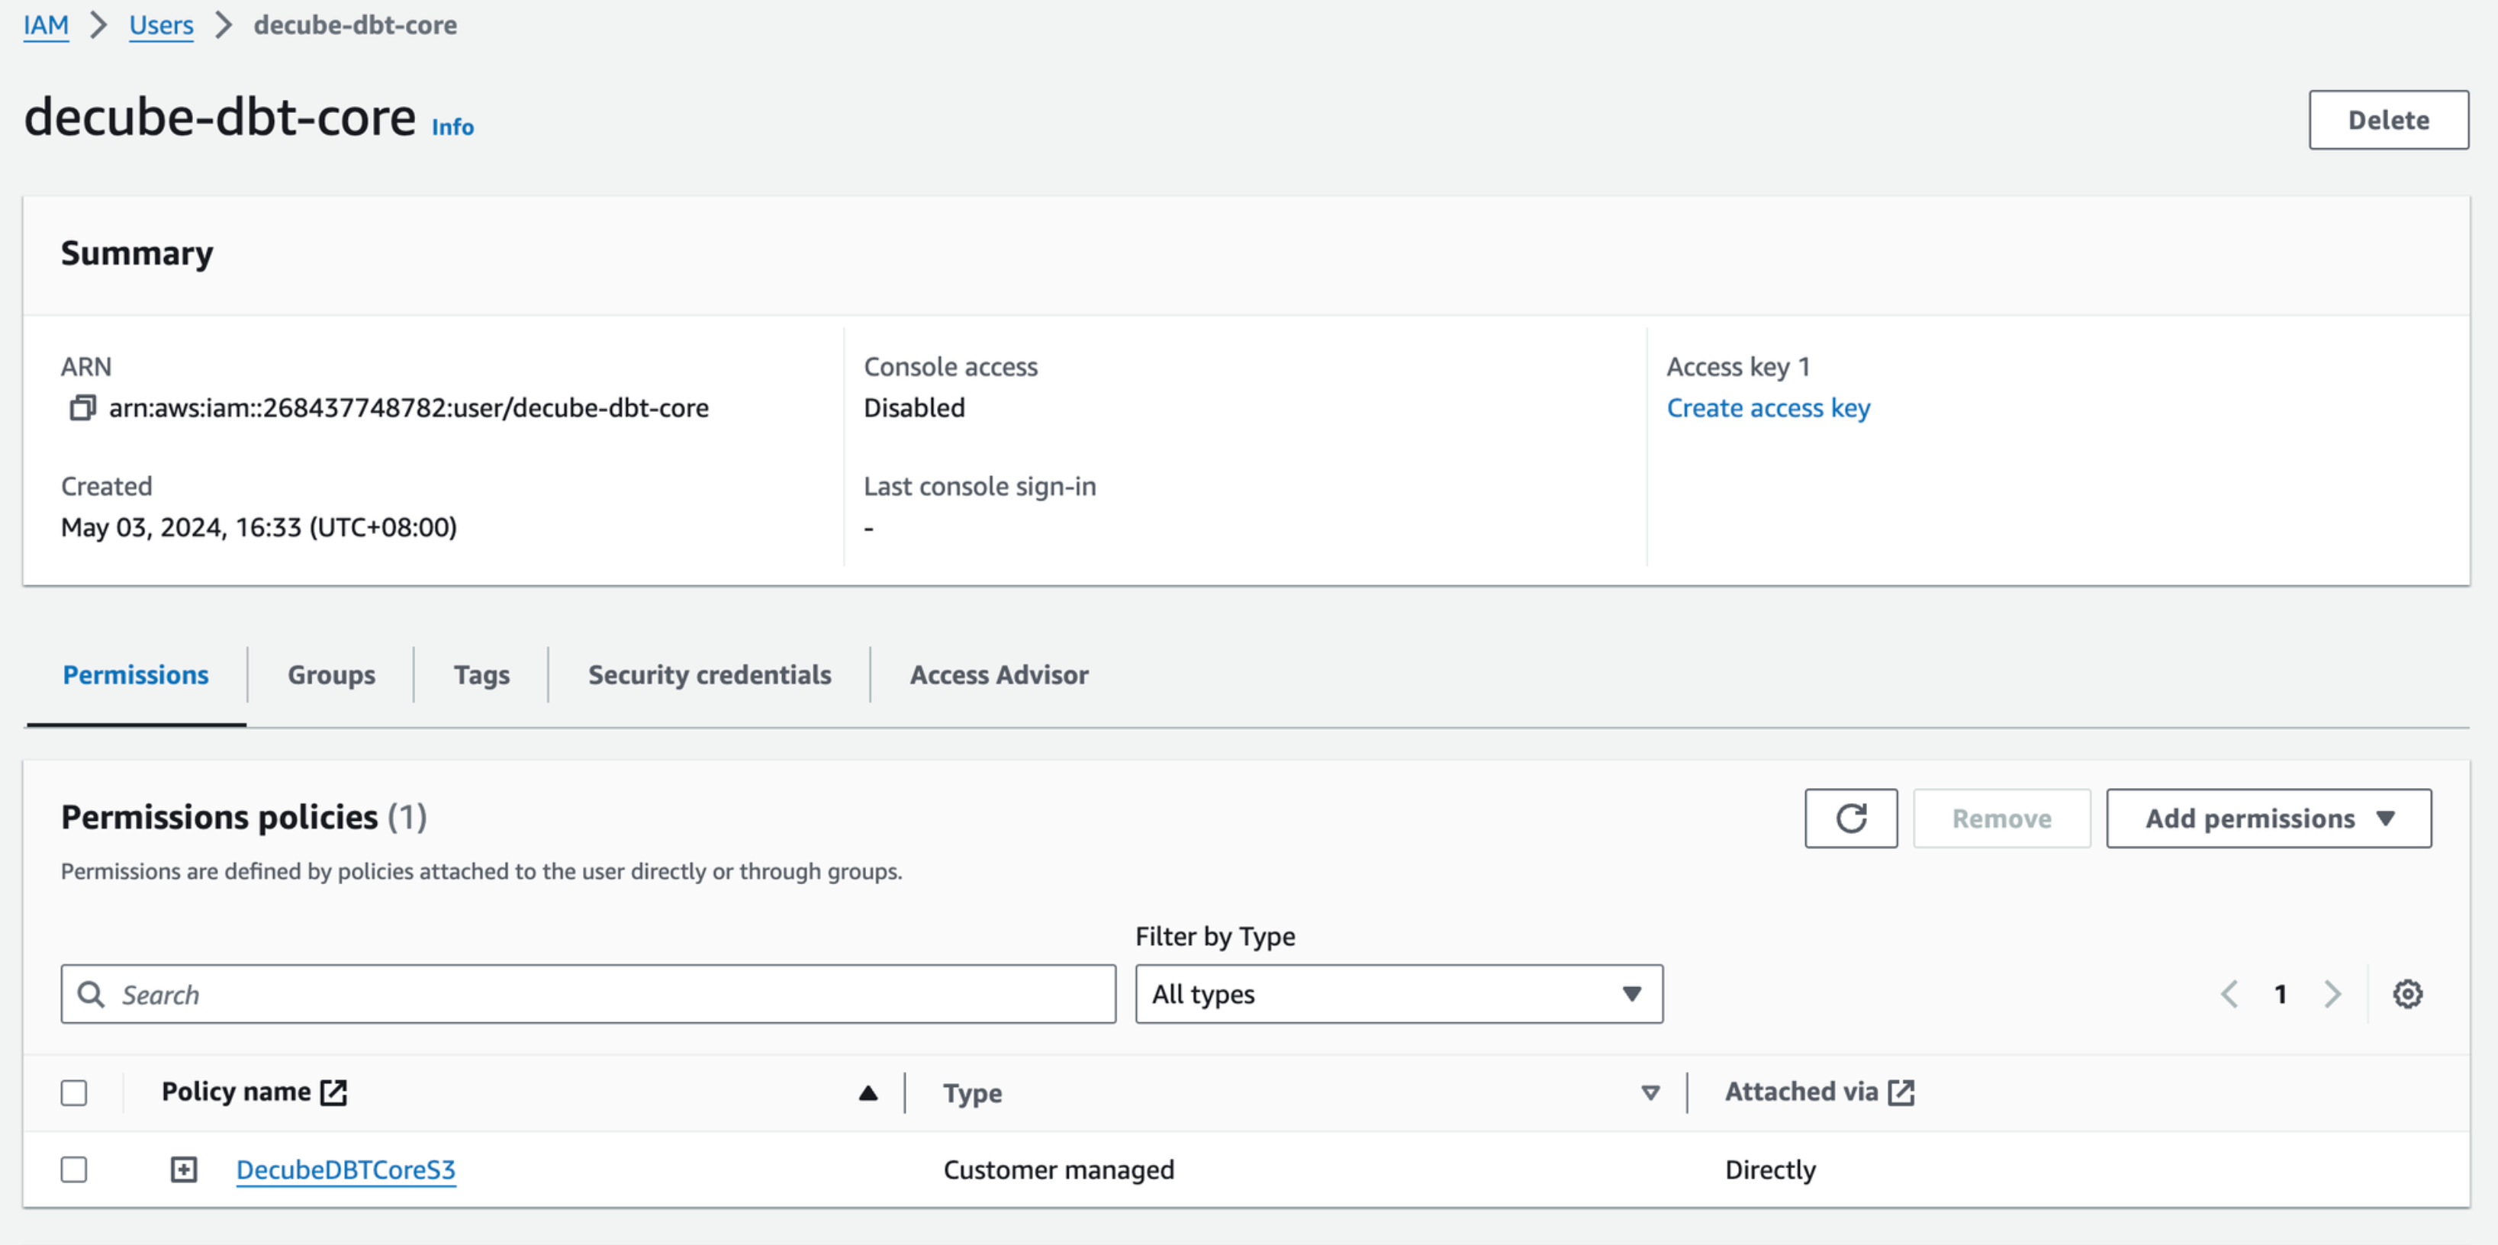Sort ascending by Policy name arrow
Viewport: 2498px width, 1245px height.
point(868,1092)
